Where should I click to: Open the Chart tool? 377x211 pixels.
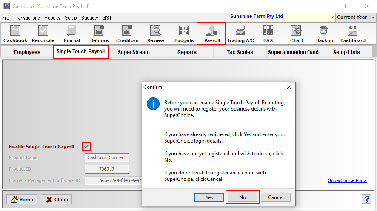[297, 34]
